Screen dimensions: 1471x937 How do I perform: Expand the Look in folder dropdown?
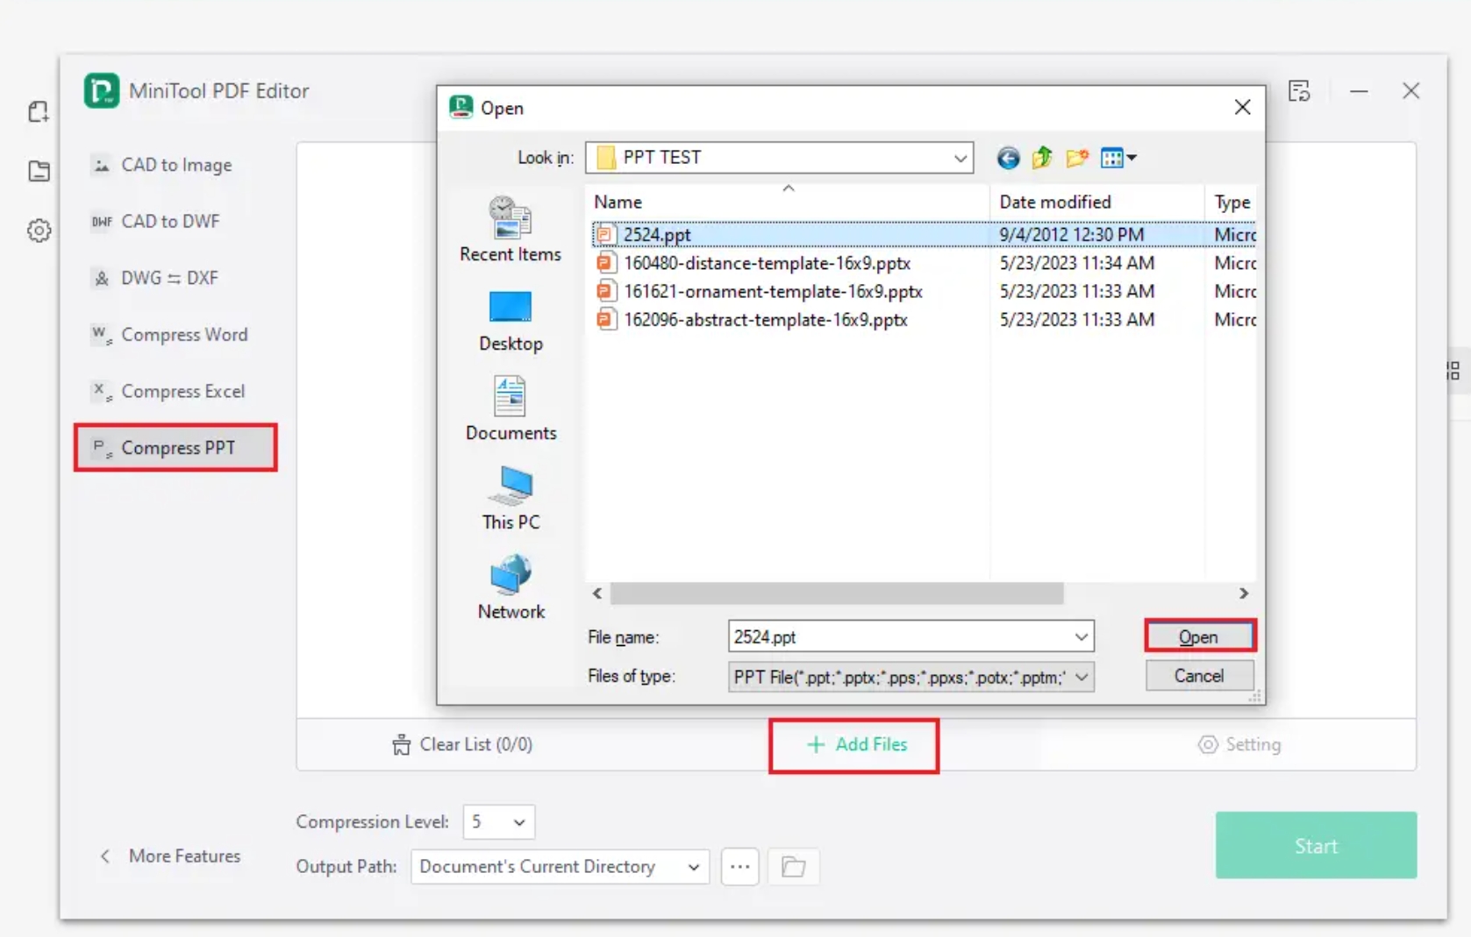[960, 158]
